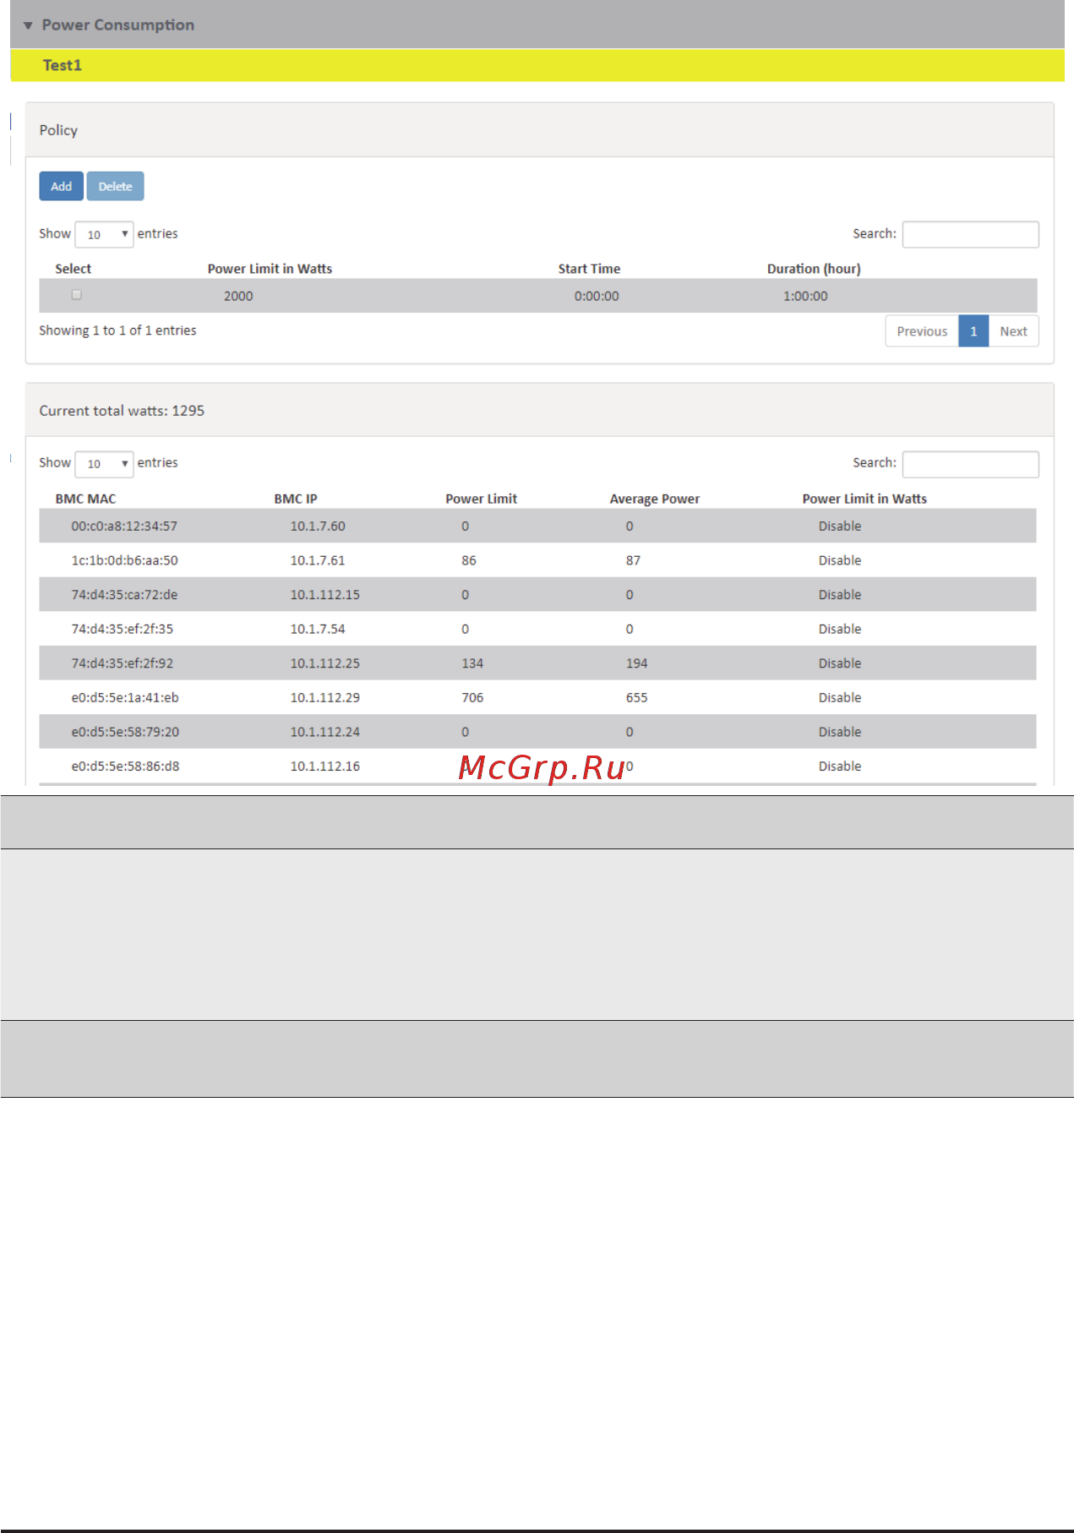Select MAC 1c:1b:0d:b6:aa:50 cell
The width and height of the screenshot is (1074, 1533).
124,560
